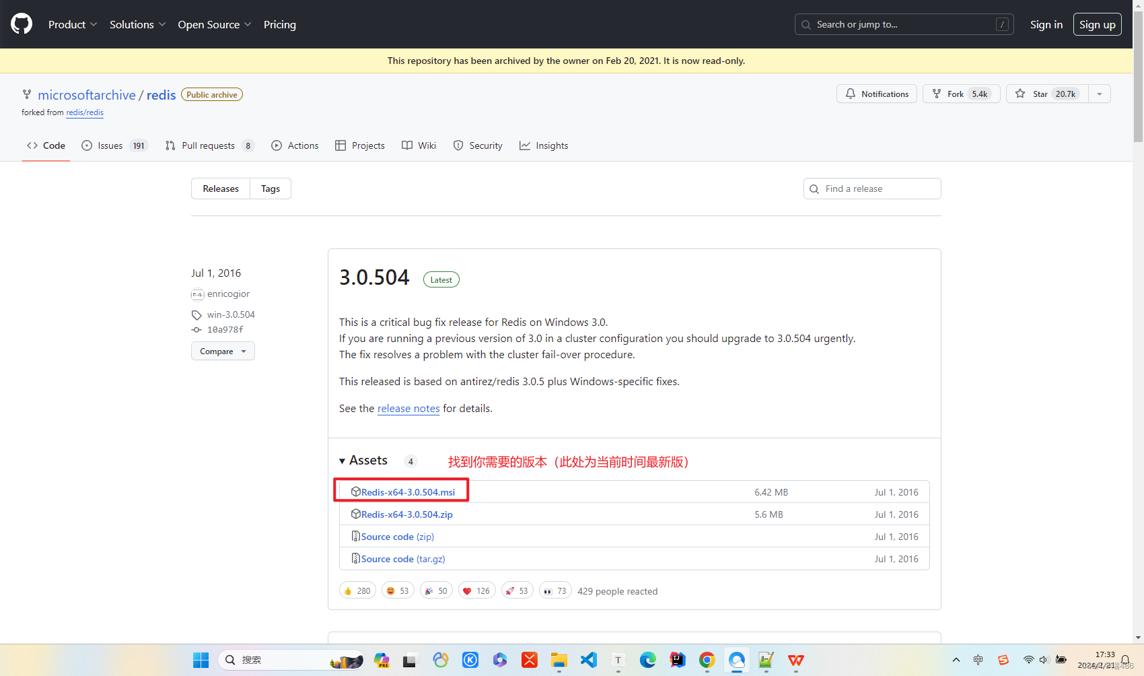Open the Actions tab

(x=295, y=145)
